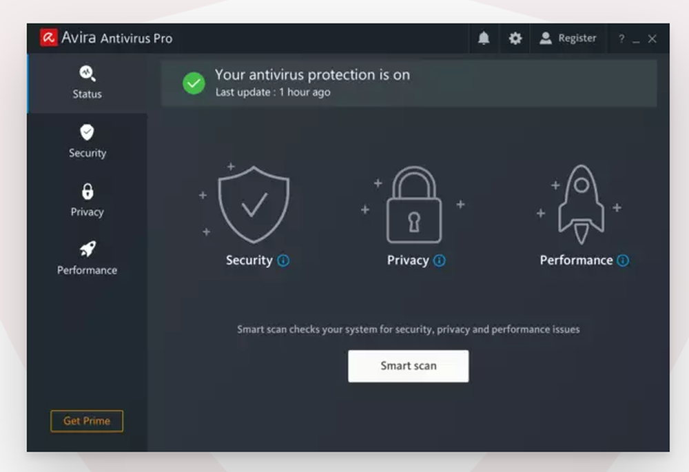Open the help question mark
This screenshot has width=689, height=472.
621,39
